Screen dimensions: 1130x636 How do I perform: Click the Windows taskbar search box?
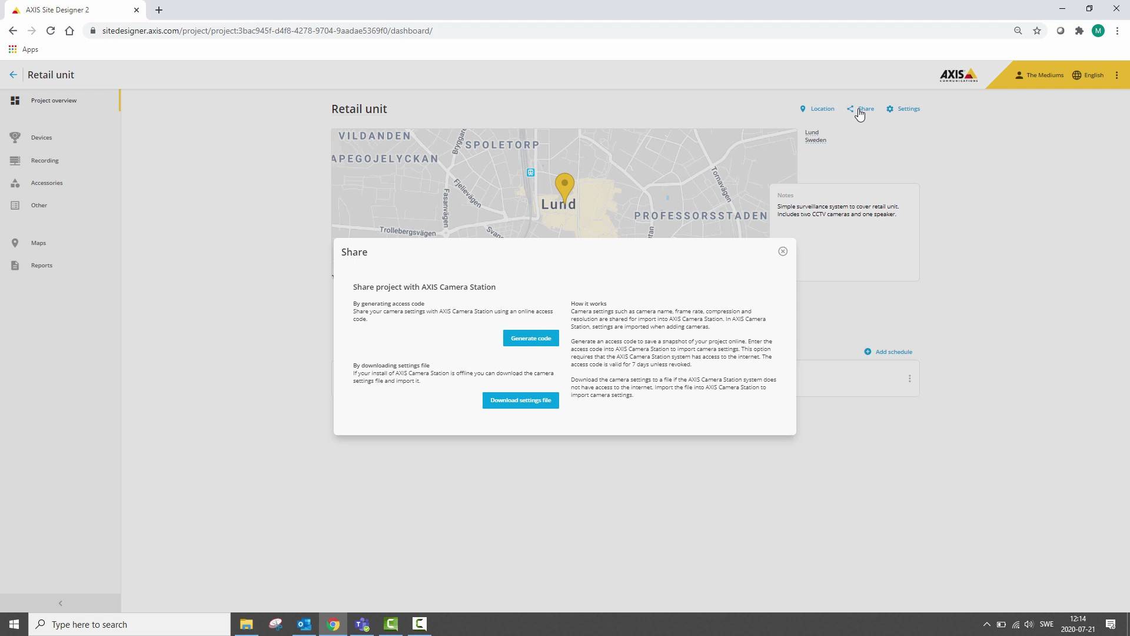click(x=129, y=624)
